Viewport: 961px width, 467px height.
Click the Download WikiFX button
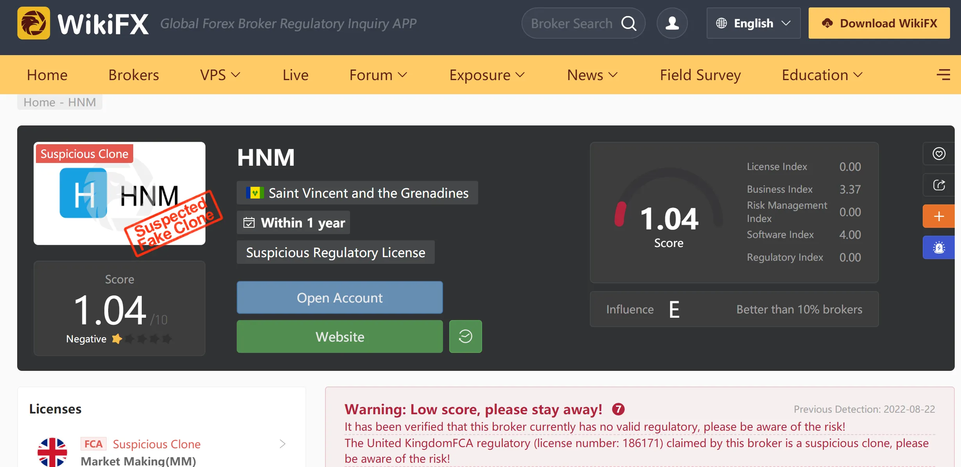point(879,23)
